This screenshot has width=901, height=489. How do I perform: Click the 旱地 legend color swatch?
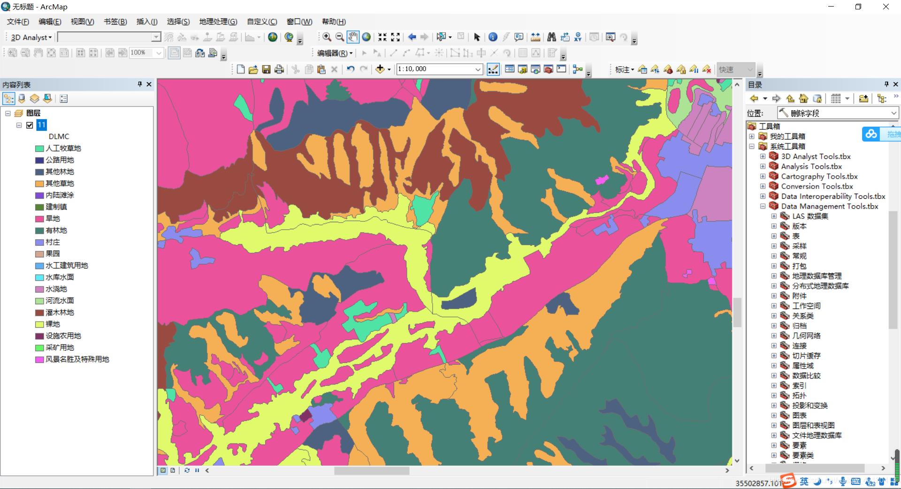(39, 218)
